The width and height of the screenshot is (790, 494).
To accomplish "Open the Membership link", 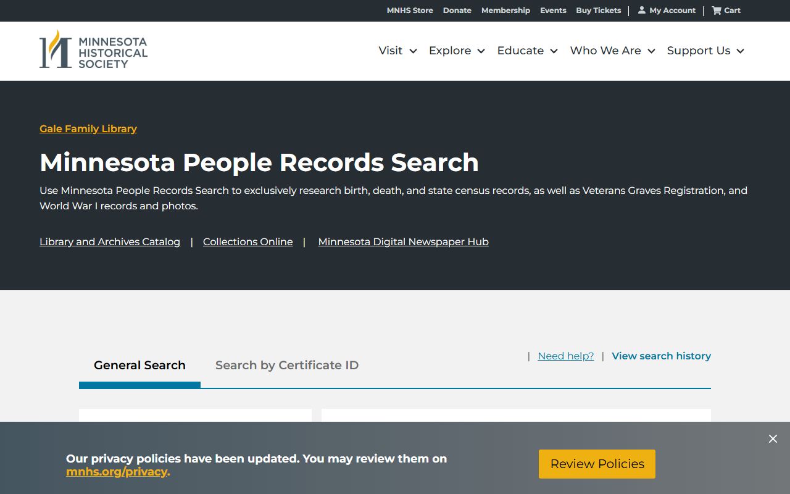I will (505, 10).
